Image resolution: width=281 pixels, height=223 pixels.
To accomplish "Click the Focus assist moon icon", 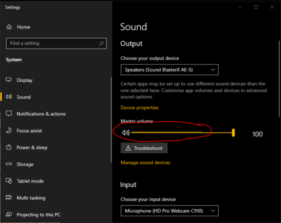I will 8,130.
